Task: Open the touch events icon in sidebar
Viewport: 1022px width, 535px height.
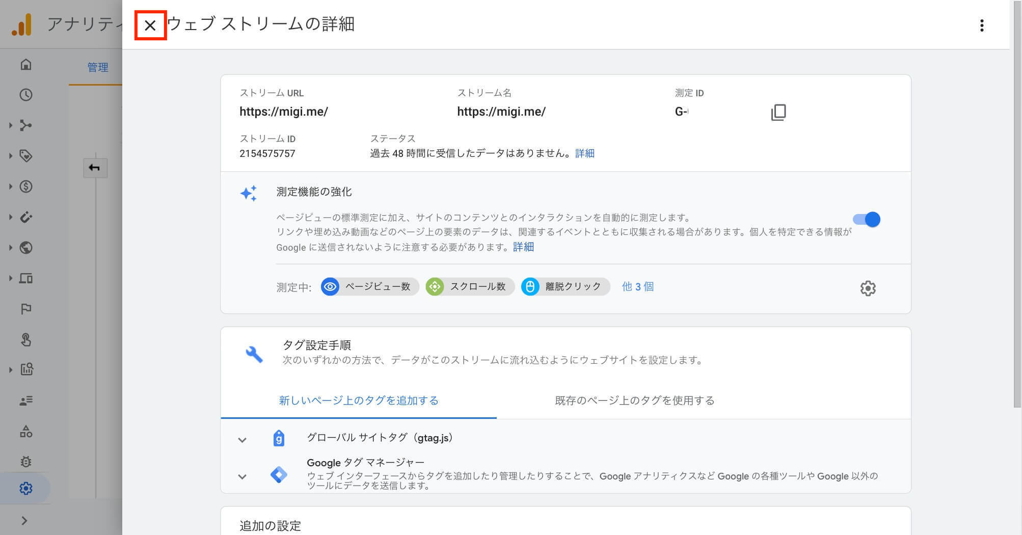Action: pos(25,339)
